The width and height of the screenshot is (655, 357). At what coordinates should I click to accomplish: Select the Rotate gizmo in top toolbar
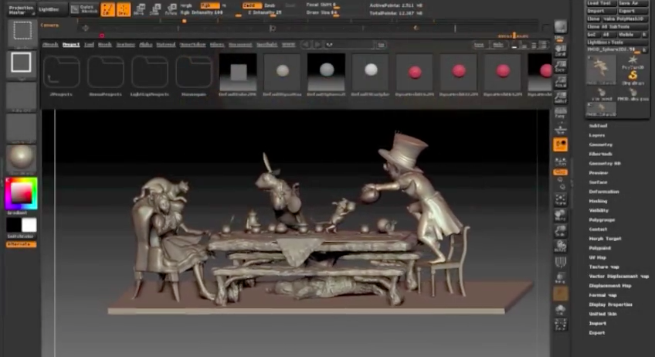tap(171, 9)
